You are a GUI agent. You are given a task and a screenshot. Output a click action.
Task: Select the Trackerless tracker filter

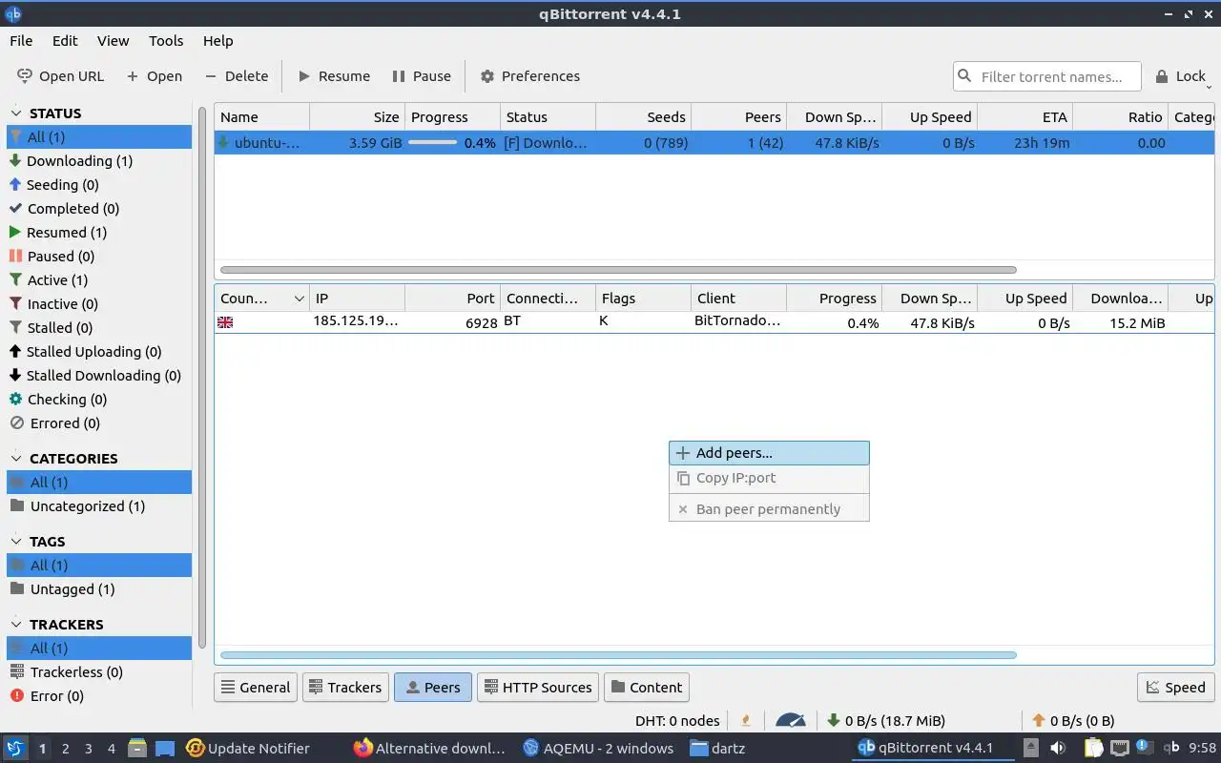pyautogui.click(x=66, y=672)
